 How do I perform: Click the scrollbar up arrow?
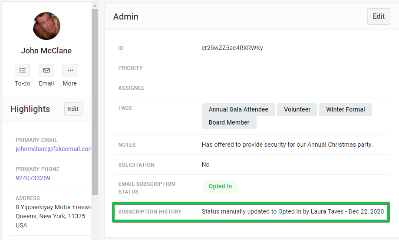(x=95, y=6)
